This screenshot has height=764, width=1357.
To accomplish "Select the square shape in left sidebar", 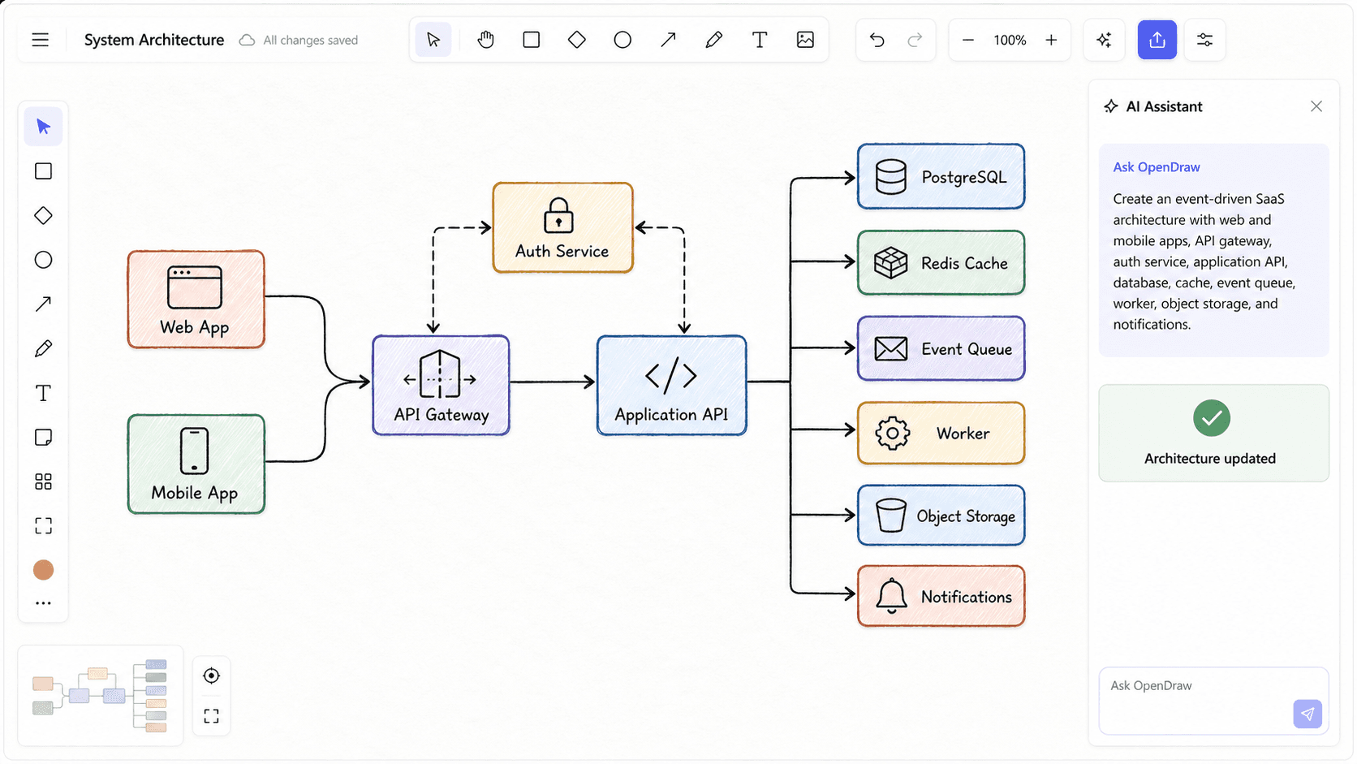I will pyautogui.click(x=44, y=171).
